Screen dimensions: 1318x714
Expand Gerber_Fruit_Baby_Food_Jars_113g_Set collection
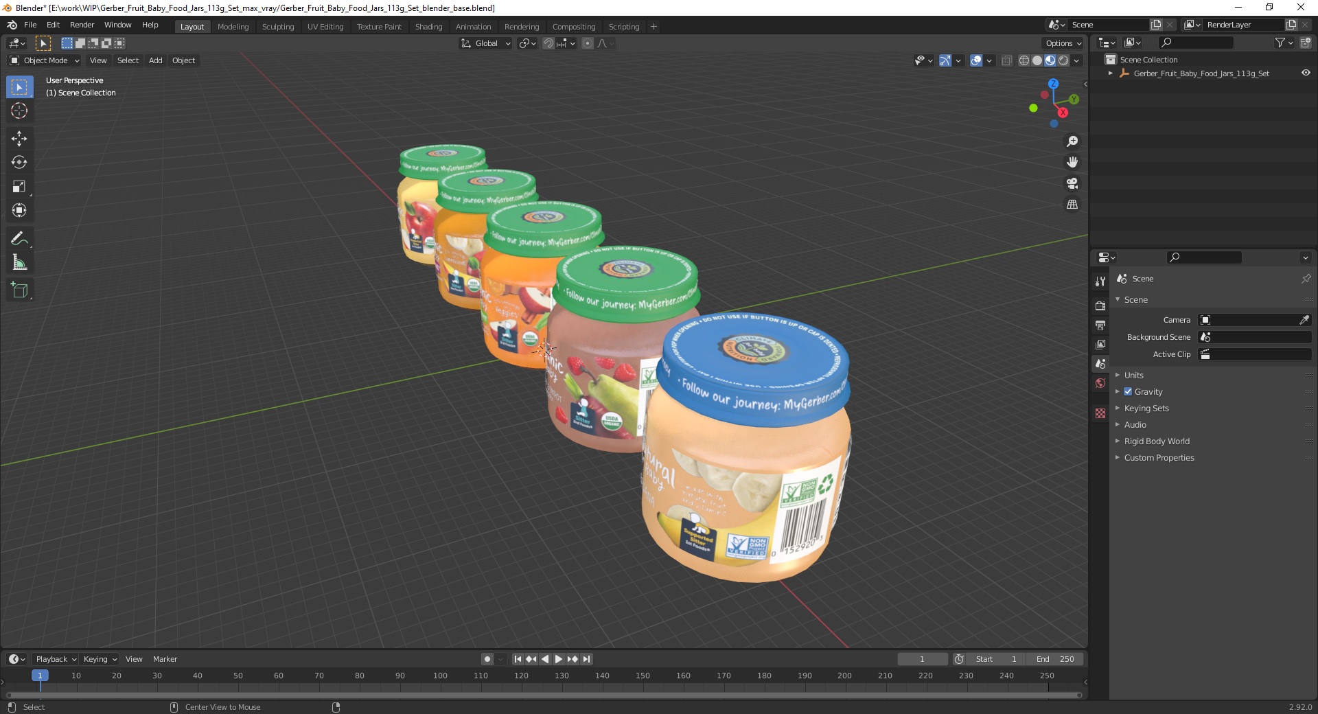click(x=1111, y=73)
